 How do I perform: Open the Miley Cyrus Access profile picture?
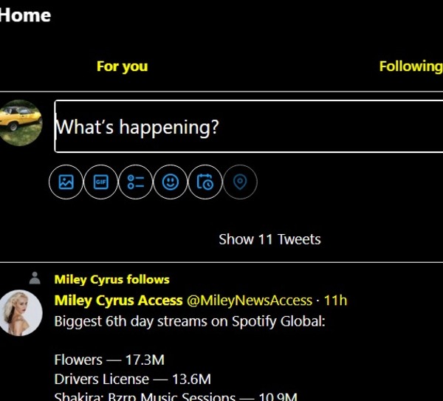[20, 312]
